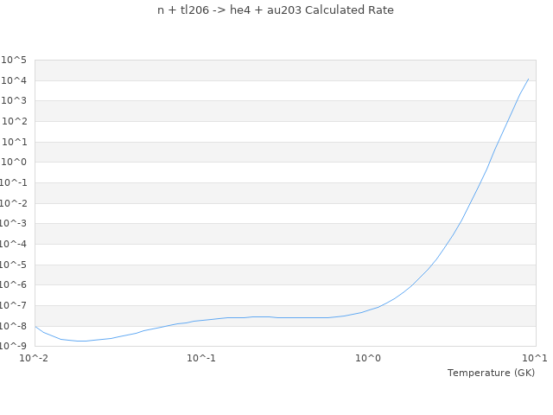Click the 10^5 y-axis tick label
553x415 pixels.
coord(16,61)
